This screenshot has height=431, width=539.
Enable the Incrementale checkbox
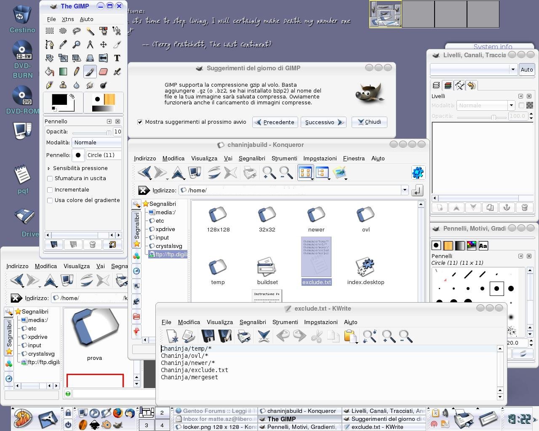50,190
